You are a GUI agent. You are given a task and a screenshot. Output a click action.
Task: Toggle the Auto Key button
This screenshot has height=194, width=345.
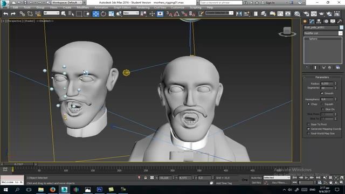[257, 178]
